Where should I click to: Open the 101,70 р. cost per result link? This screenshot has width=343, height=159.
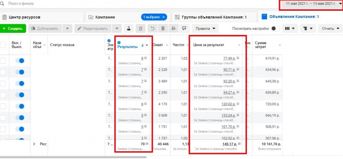point(229,127)
